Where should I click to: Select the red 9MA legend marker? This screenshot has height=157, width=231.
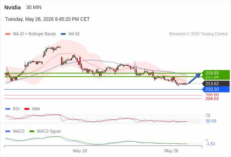pyautogui.click(x=27, y=109)
